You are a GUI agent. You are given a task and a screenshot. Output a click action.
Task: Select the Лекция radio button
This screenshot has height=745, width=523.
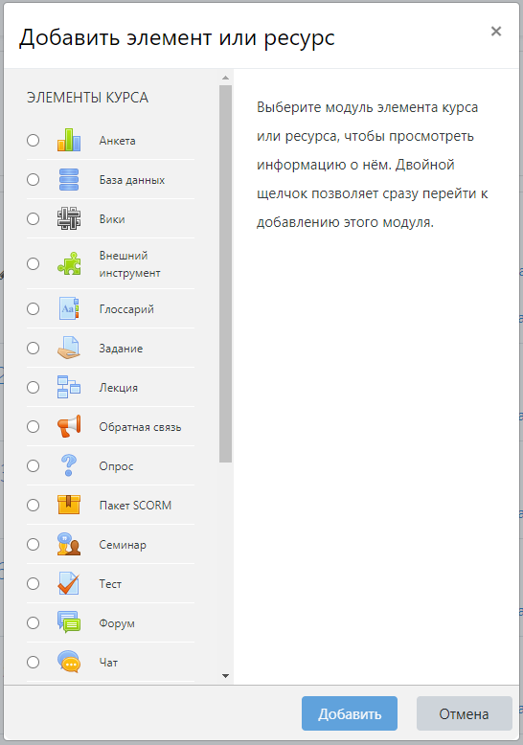[x=33, y=387]
